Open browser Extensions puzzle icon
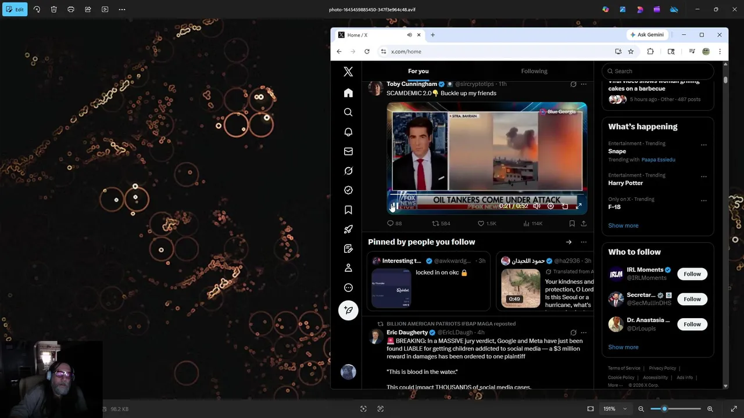This screenshot has width=744, height=418. [x=650, y=52]
